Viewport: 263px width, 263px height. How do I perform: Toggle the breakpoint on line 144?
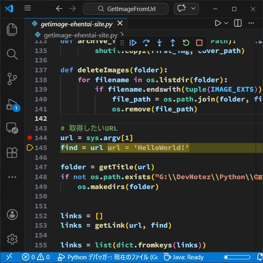coord(30,138)
